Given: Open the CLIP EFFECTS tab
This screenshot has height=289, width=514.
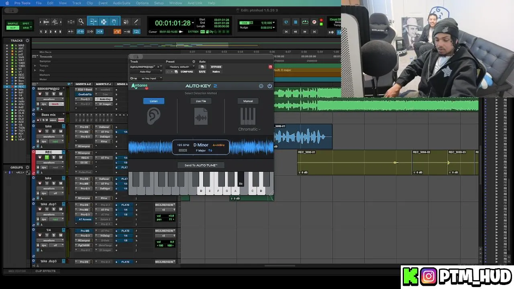Looking at the screenshot, I should [x=45, y=271].
